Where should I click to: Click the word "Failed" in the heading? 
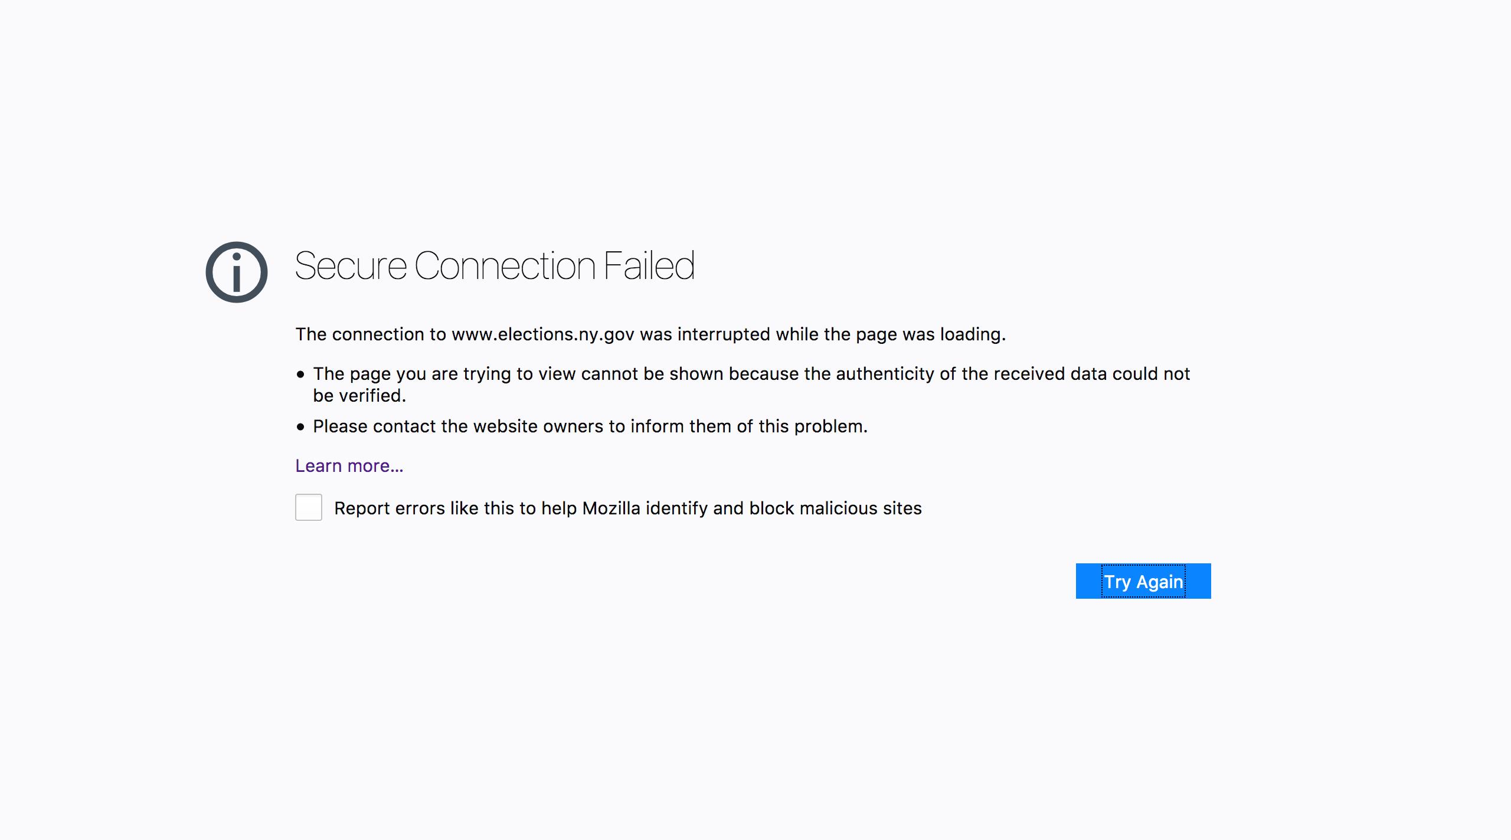tap(649, 266)
